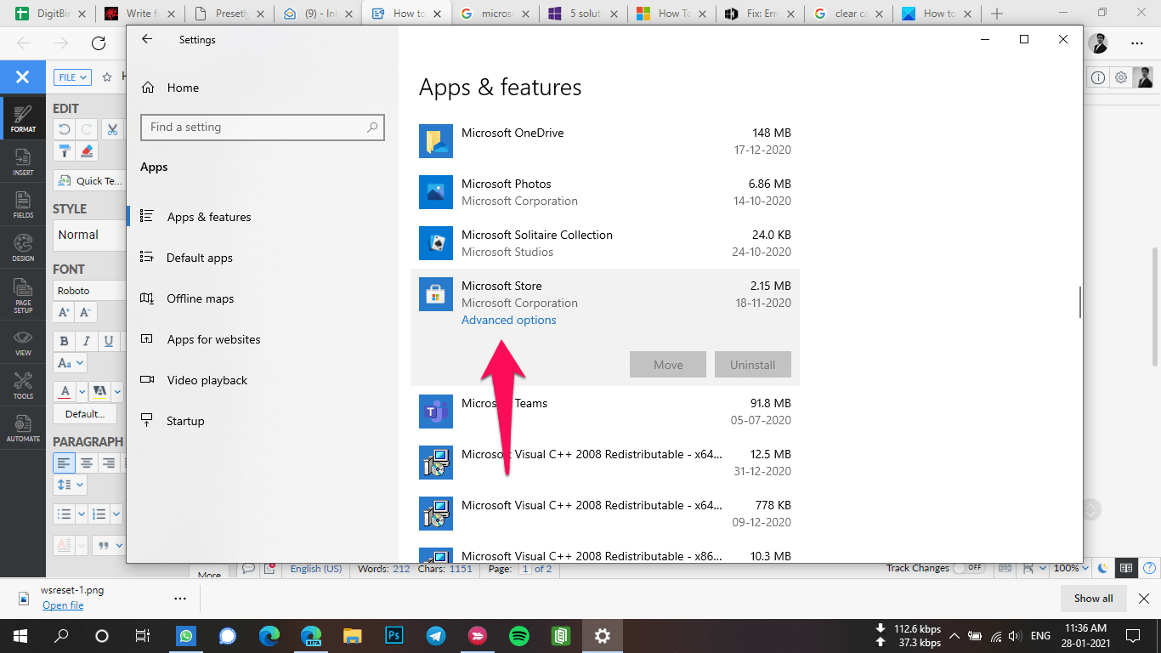Toggle underline formatting
This screenshot has width=1161, height=653.
[108, 341]
